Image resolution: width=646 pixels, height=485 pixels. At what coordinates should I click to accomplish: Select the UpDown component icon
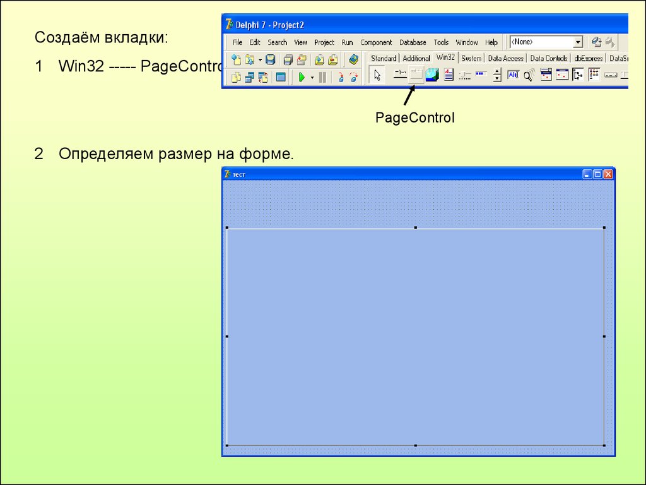tap(497, 75)
